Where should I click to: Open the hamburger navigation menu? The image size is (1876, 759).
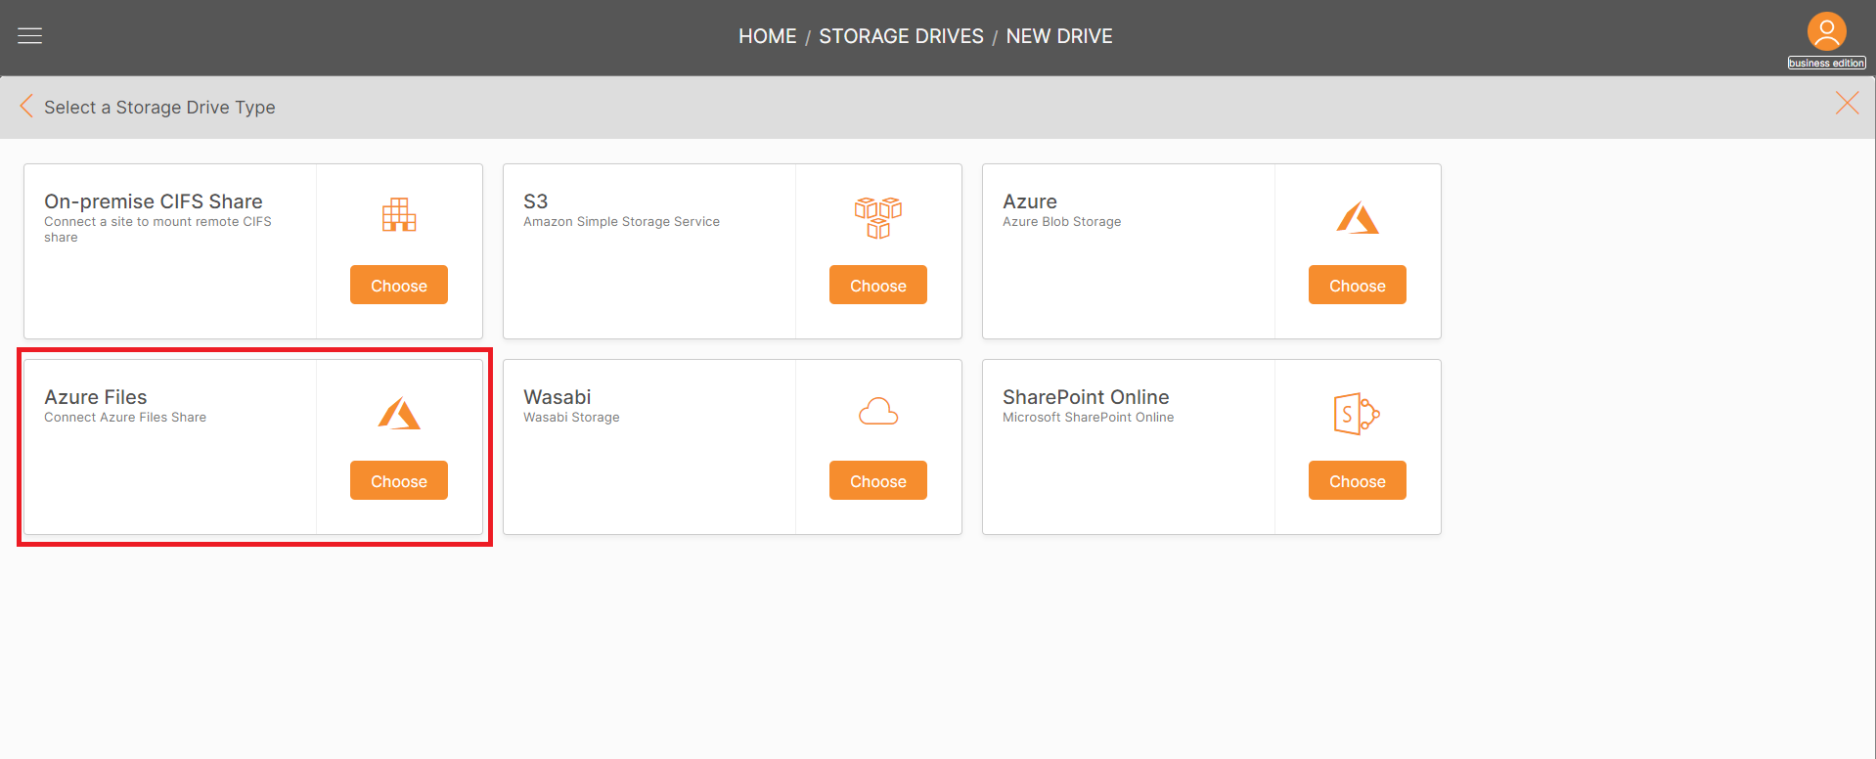(30, 36)
